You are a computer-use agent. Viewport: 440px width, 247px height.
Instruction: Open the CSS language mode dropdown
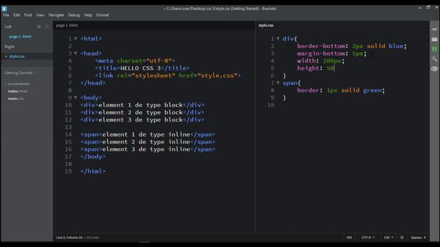point(388,237)
